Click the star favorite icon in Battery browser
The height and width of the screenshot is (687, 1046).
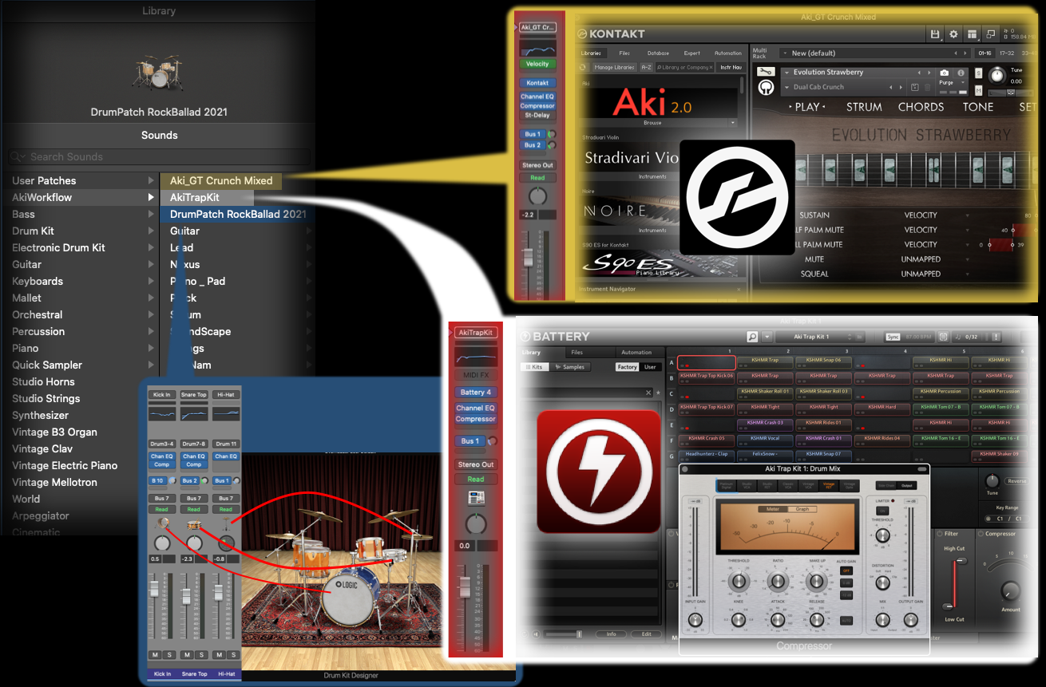(659, 393)
